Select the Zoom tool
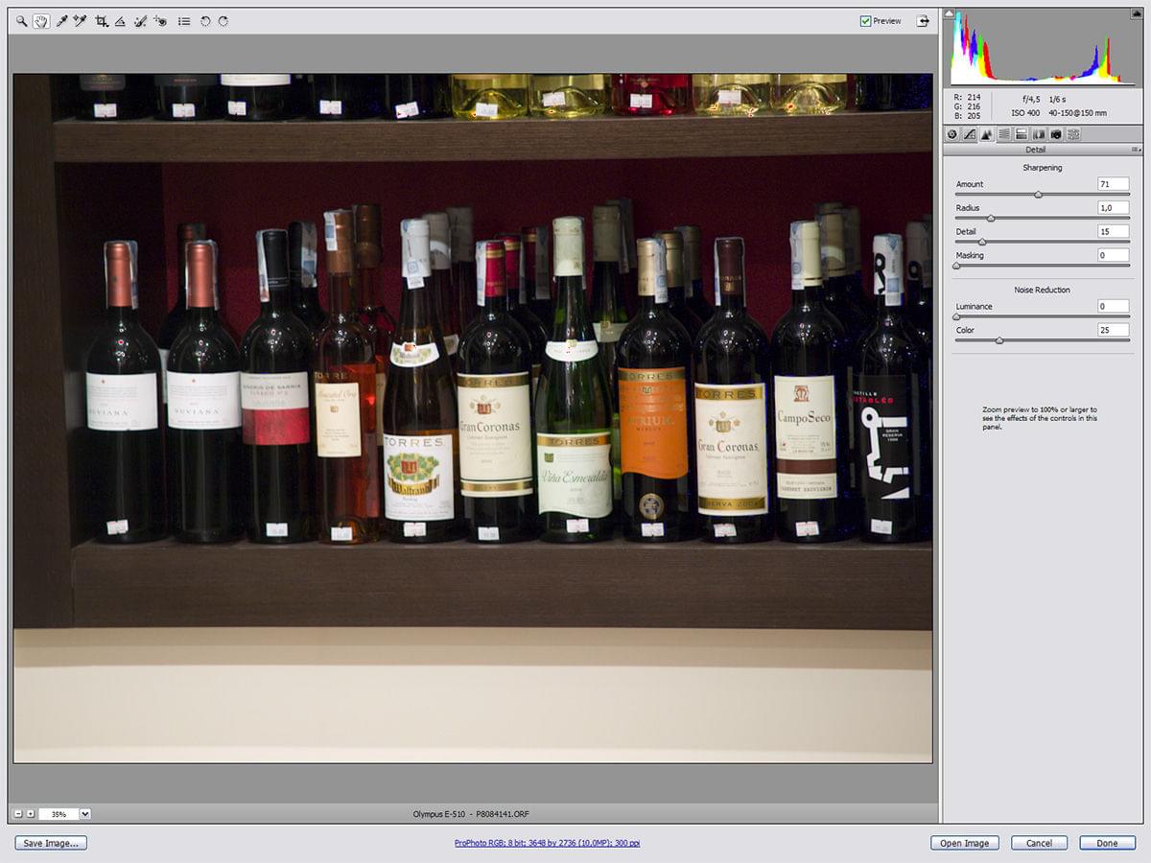The width and height of the screenshot is (1151, 863). (21, 21)
